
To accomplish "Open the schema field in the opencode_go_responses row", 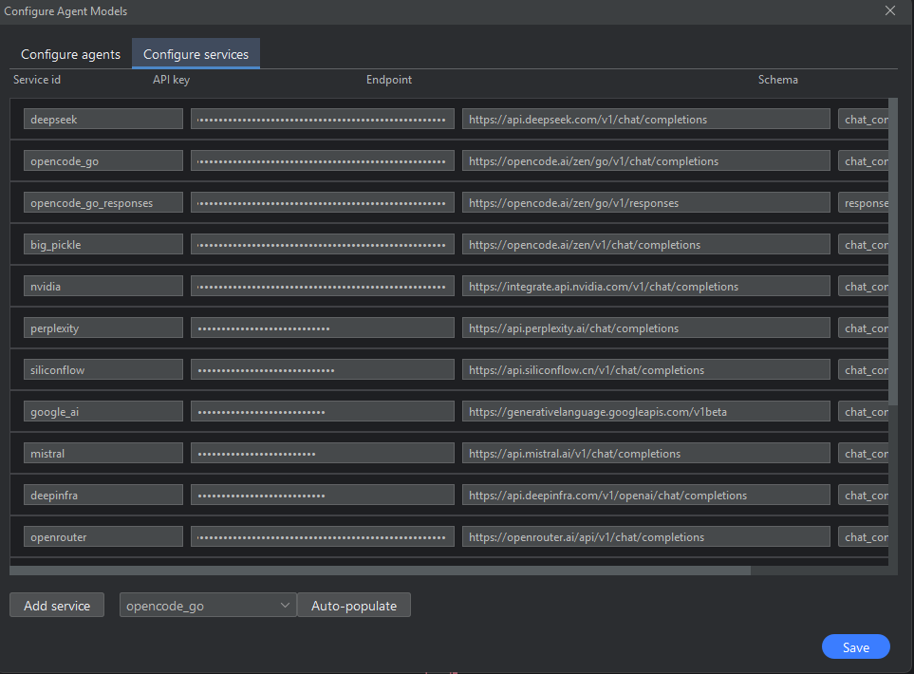I will coord(864,203).
